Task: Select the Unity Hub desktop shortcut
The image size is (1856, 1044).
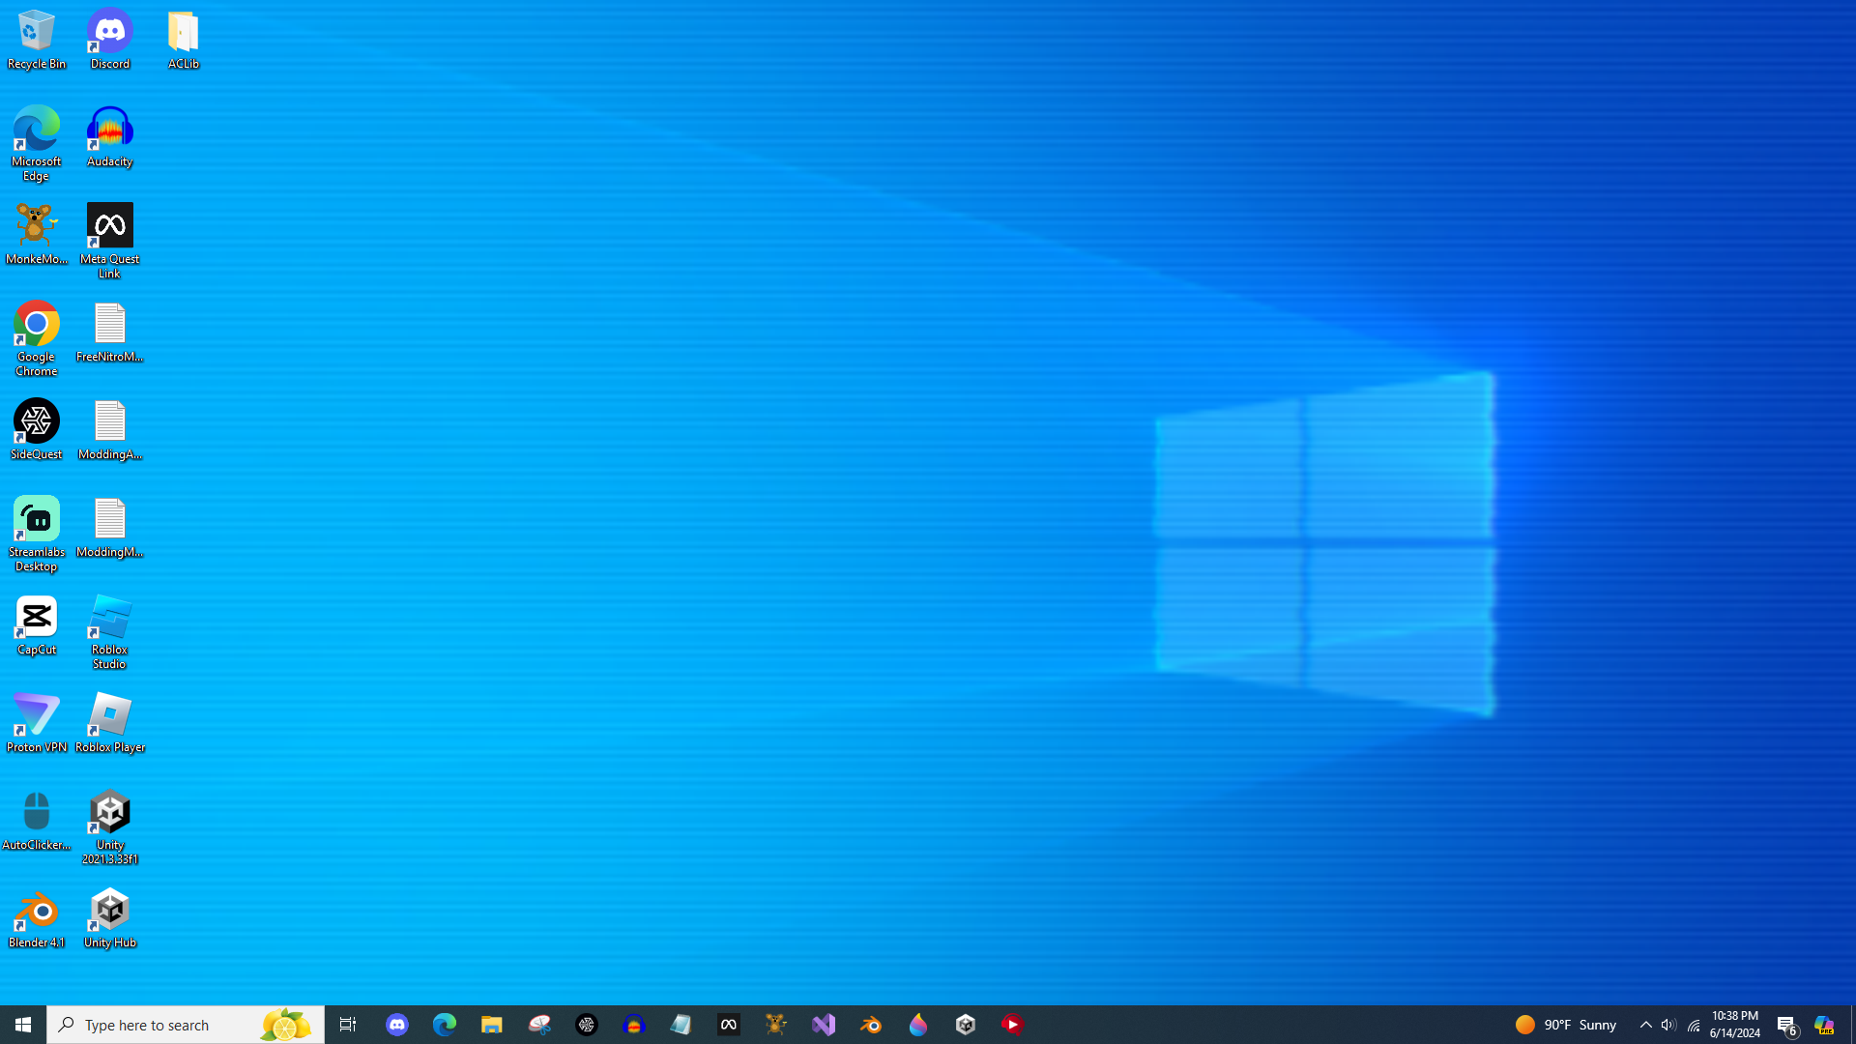Action: point(109,918)
